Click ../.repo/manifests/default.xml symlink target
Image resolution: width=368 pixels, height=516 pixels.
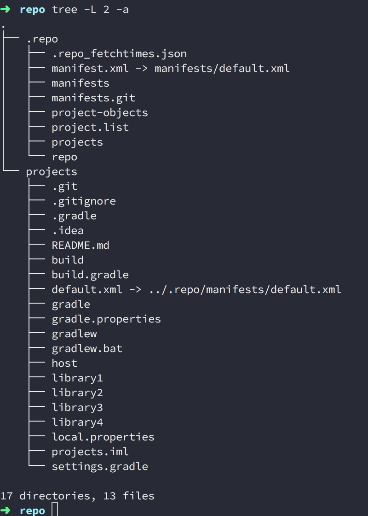point(245,290)
